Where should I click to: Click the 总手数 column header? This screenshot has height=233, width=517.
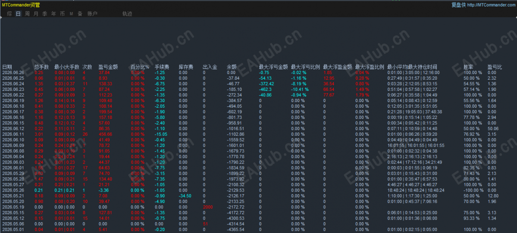(x=41, y=67)
